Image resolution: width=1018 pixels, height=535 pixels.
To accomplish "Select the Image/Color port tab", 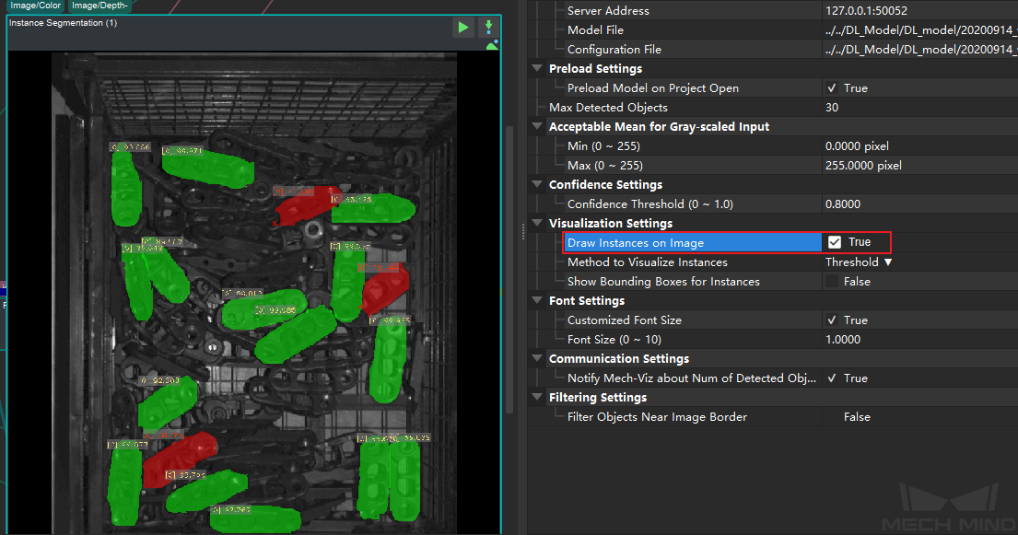I will tap(35, 6).
